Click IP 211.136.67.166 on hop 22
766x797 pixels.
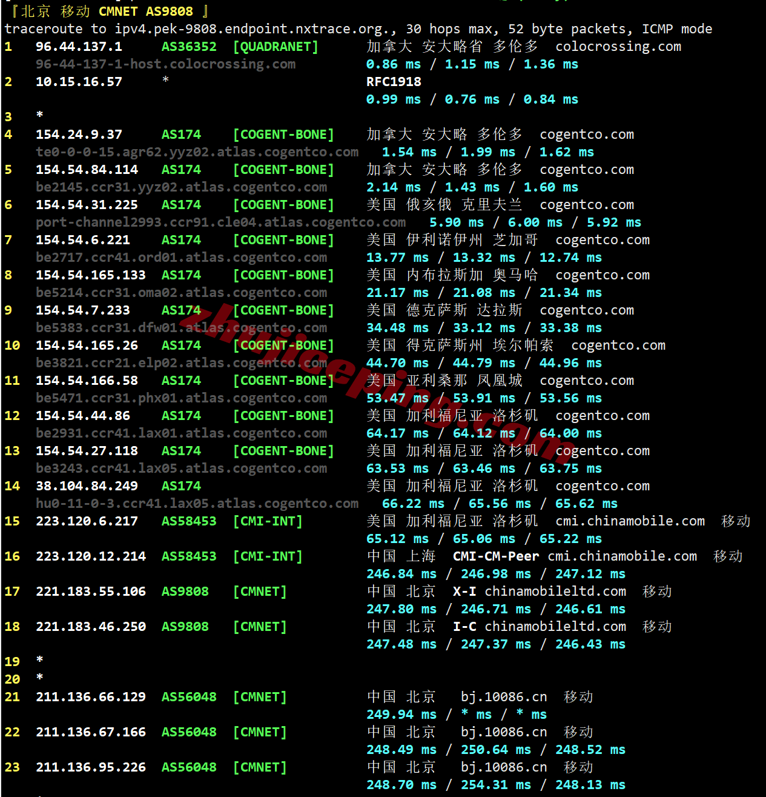(91, 732)
